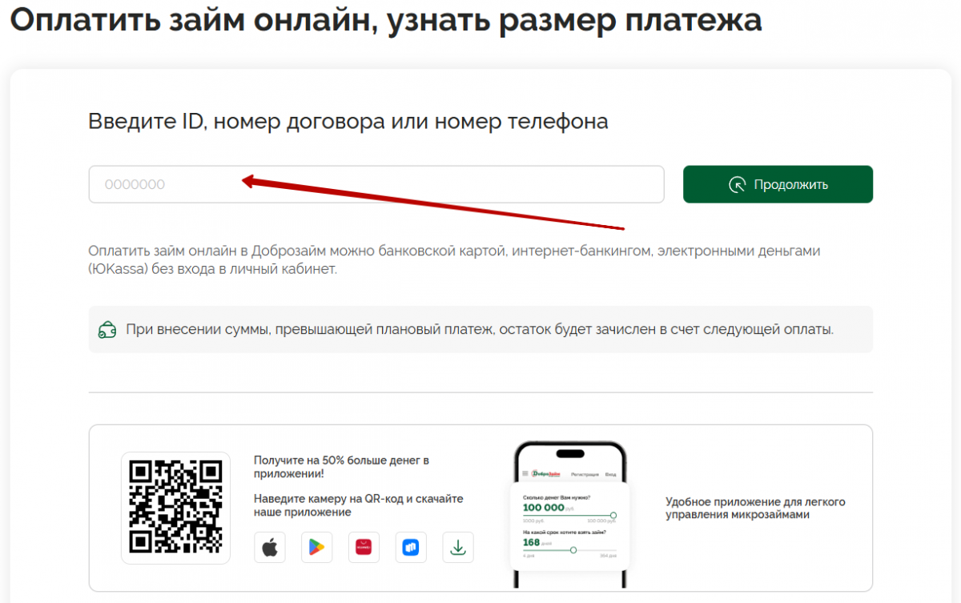Open the RuStore download icon
The width and height of the screenshot is (961, 603).
point(411,547)
